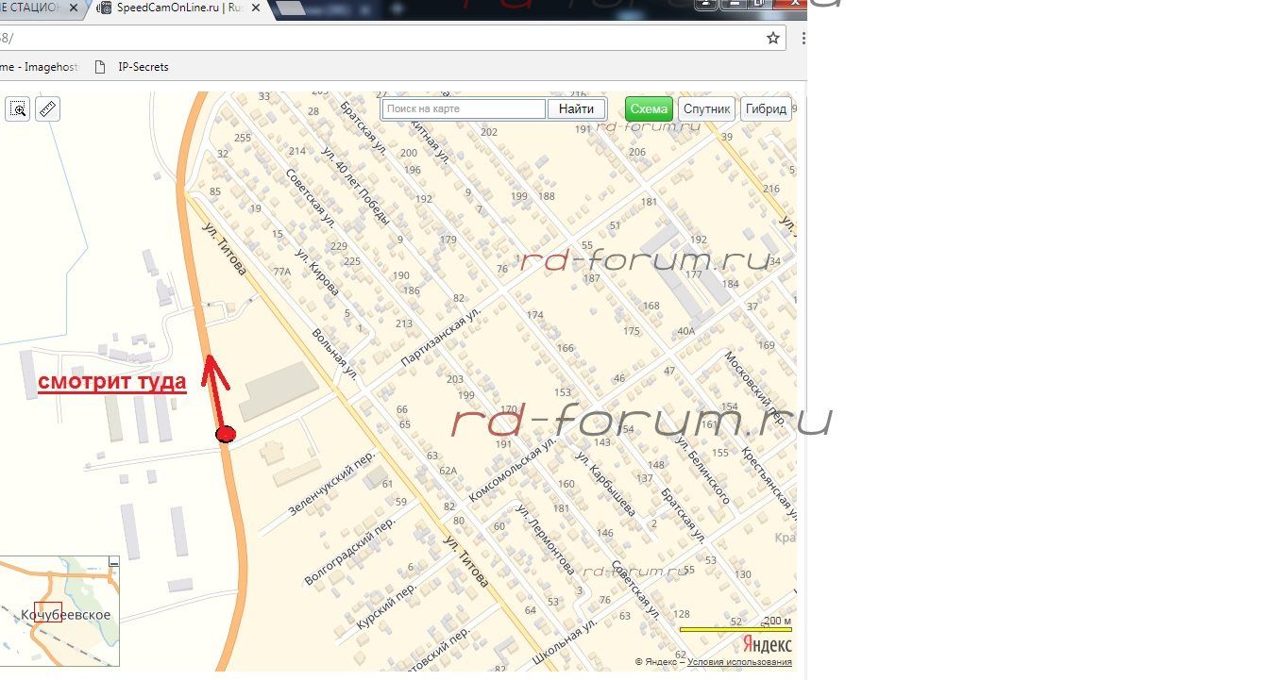Click the Кочубеевское overview minimap
This screenshot has width=1268, height=680.
(59, 612)
